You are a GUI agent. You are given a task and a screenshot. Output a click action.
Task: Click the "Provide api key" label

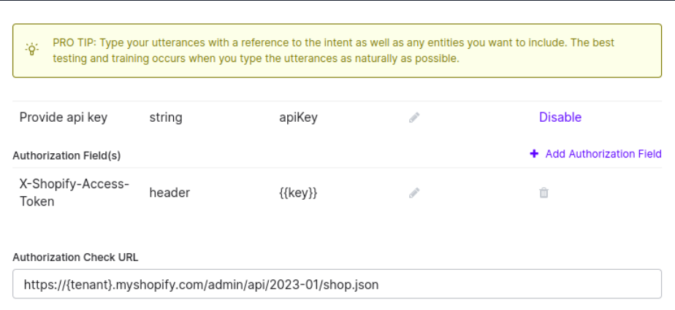64,117
